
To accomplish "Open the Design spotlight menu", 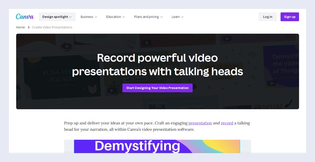I will point(57,17).
